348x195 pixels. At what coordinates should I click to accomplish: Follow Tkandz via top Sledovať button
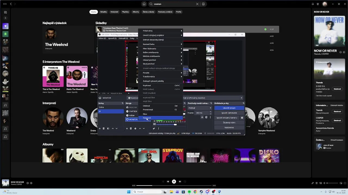[x=337, y=89]
